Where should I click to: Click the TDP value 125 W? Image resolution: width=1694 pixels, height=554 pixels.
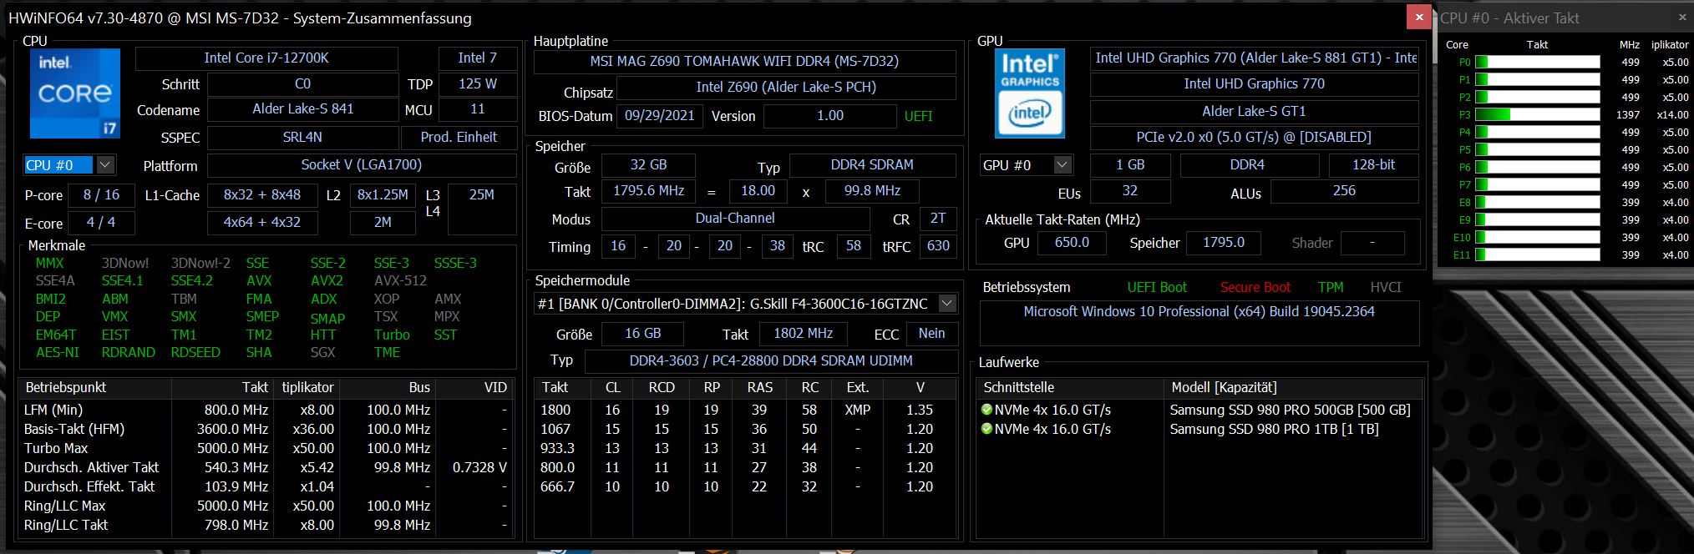[478, 84]
